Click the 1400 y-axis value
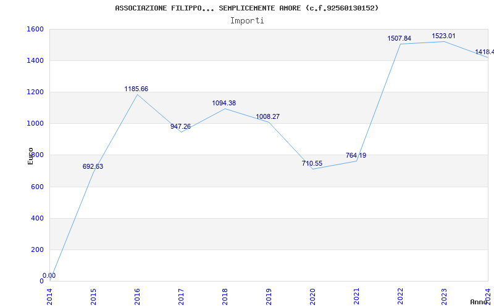 tap(36, 60)
